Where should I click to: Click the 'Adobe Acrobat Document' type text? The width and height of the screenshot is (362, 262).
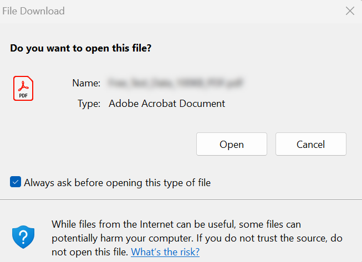click(x=167, y=103)
